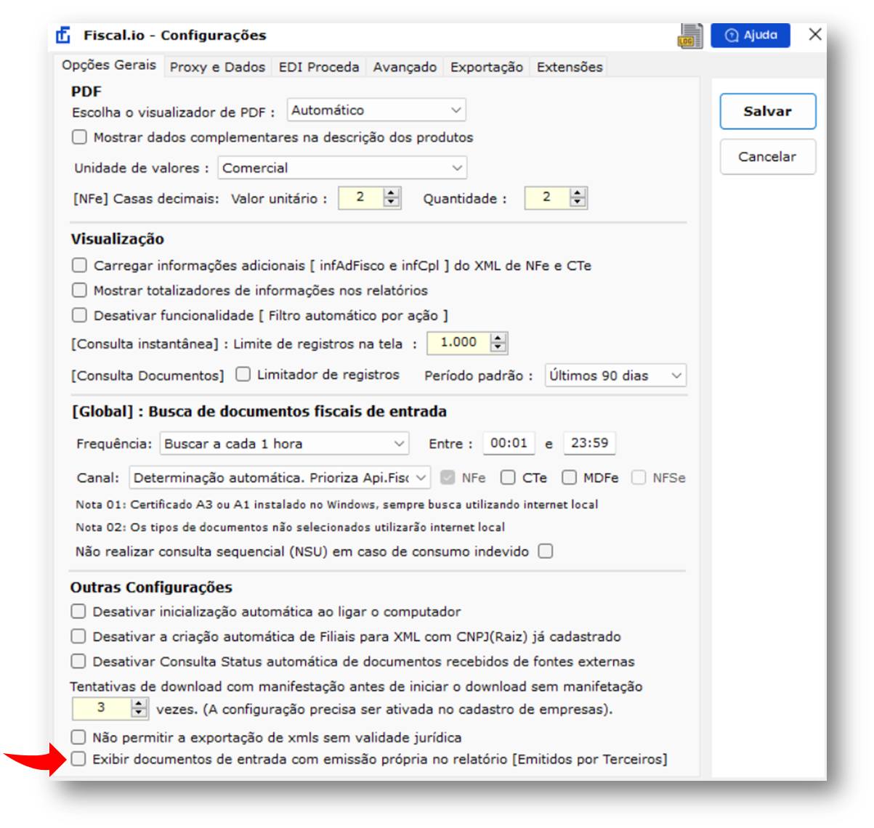Enable Não permitir exportação de xmls checkbox
The image size is (874, 828).
click(78, 737)
